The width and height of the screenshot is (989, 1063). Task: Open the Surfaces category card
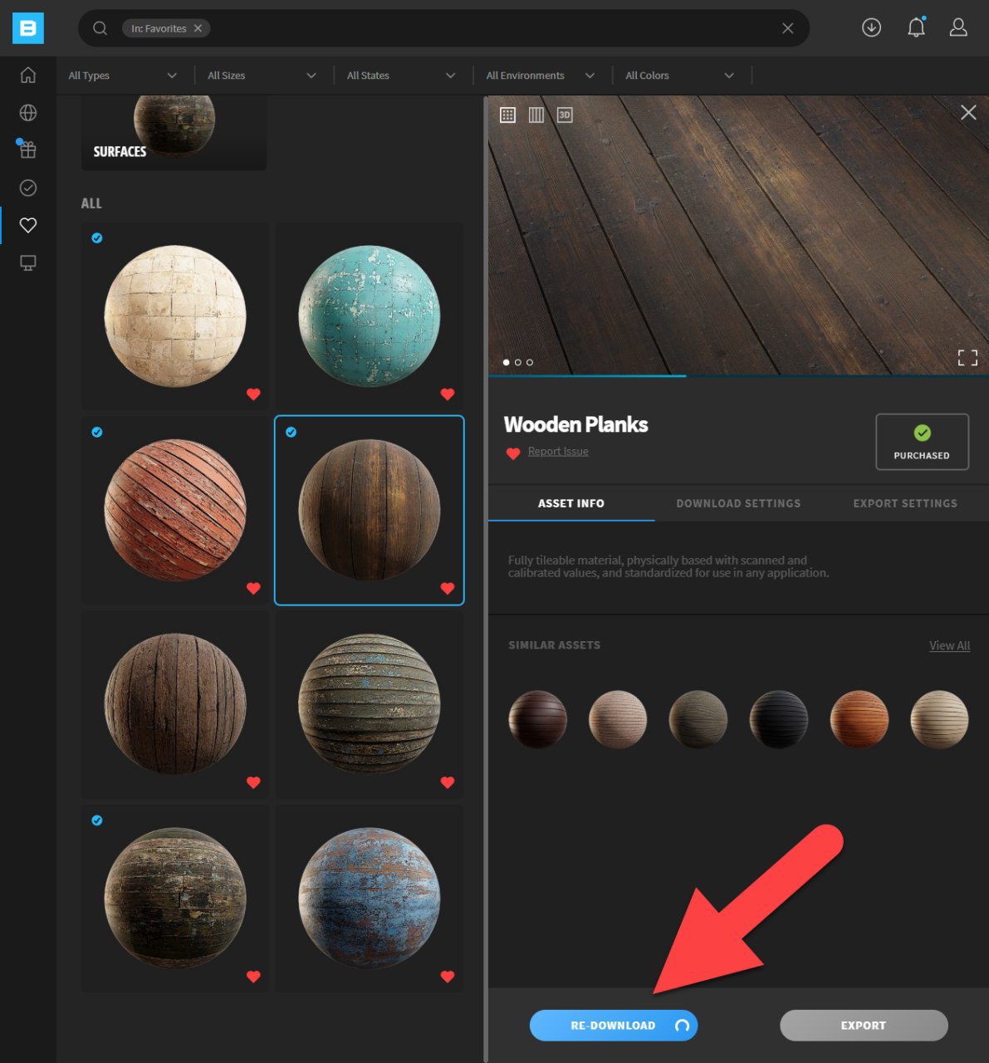click(174, 133)
